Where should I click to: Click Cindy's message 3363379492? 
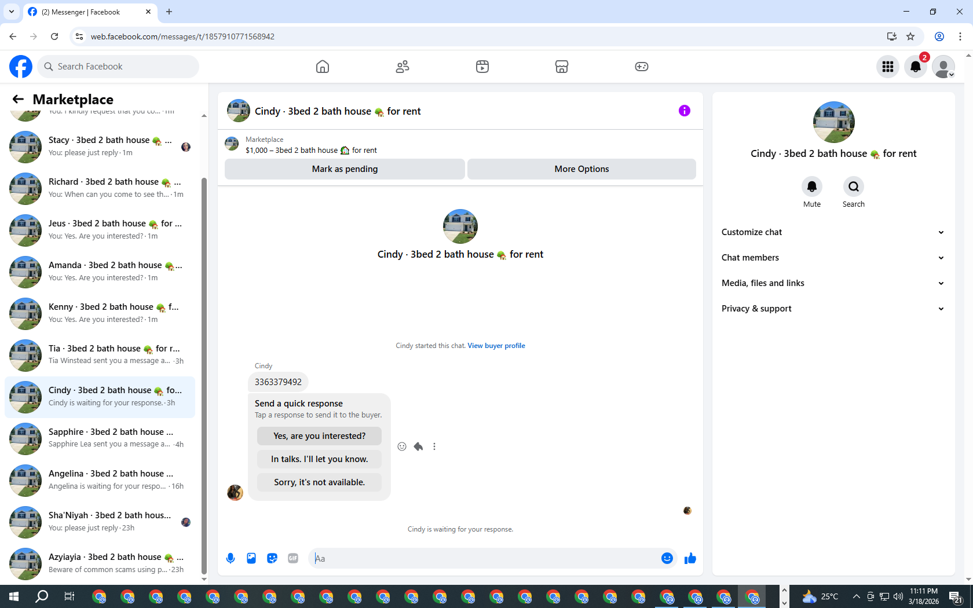coord(278,382)
